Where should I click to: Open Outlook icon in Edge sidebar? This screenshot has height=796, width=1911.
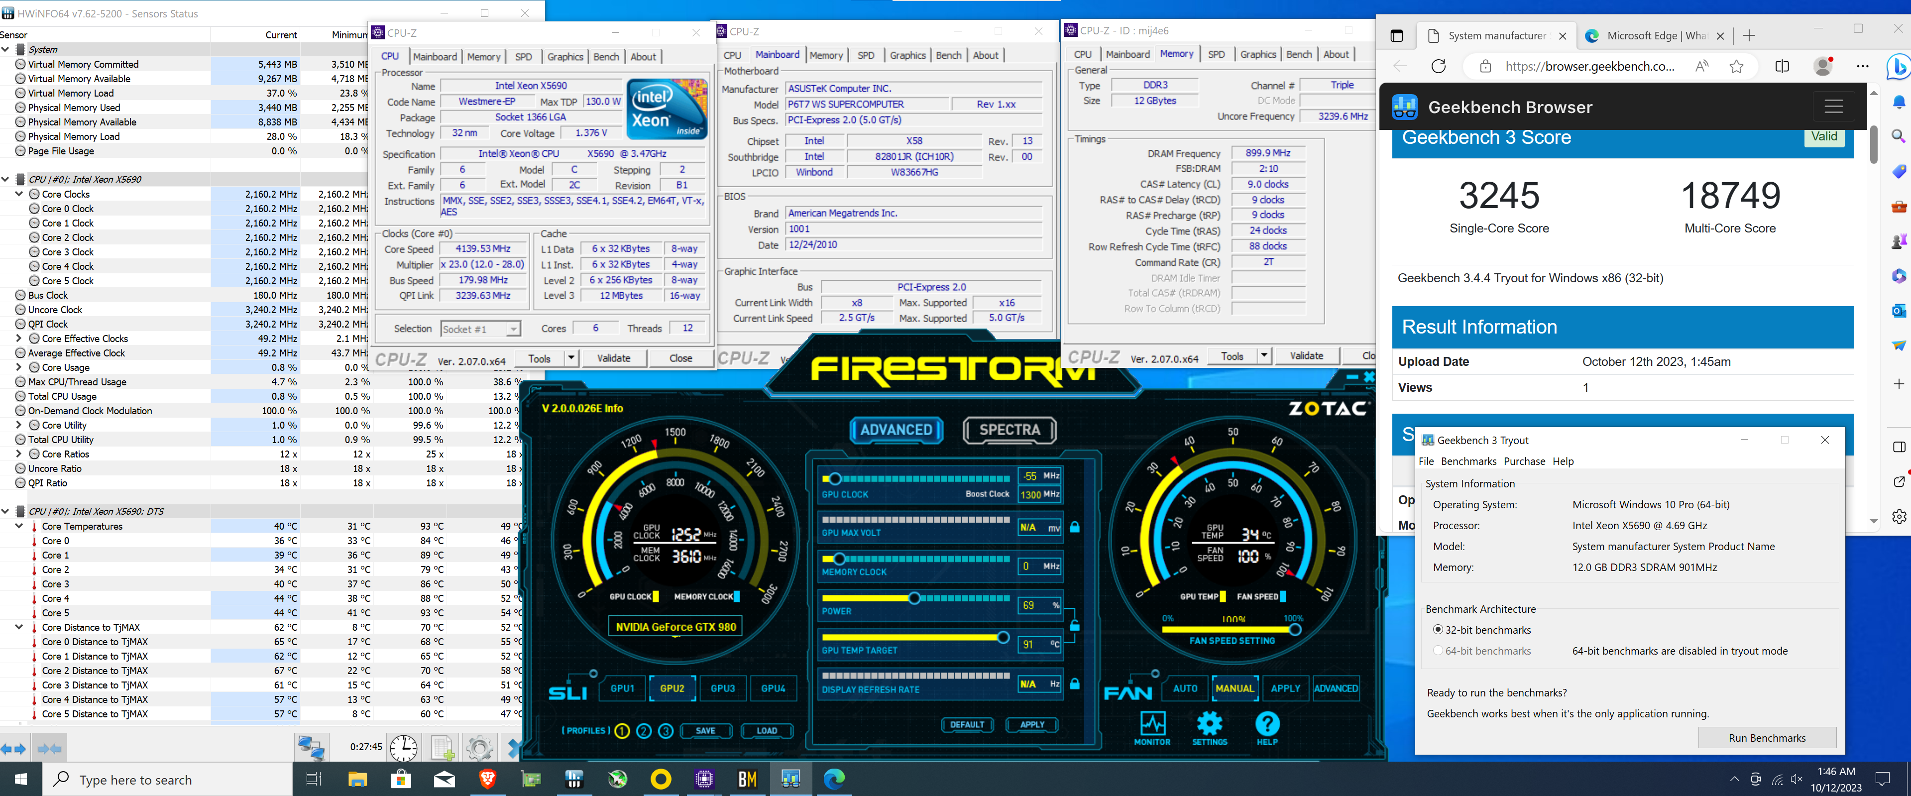[x=1899, y=311]
